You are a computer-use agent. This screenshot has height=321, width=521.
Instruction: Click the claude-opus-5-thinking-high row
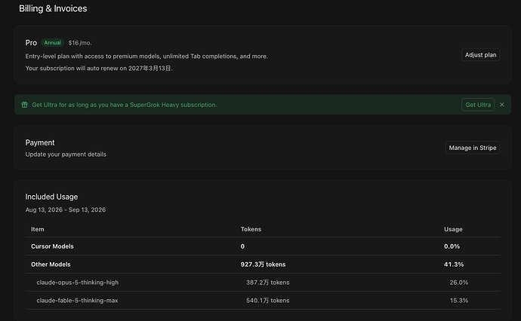(263, 283)
